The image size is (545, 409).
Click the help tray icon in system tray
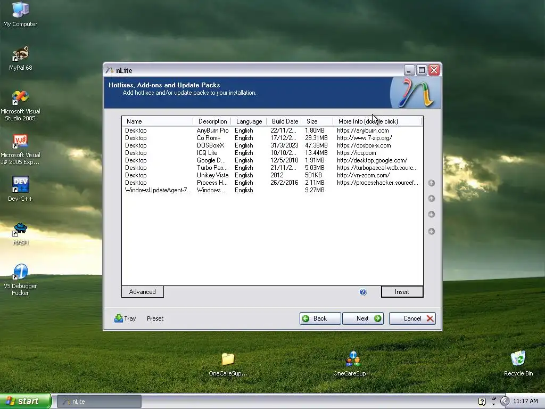point(482,402)
